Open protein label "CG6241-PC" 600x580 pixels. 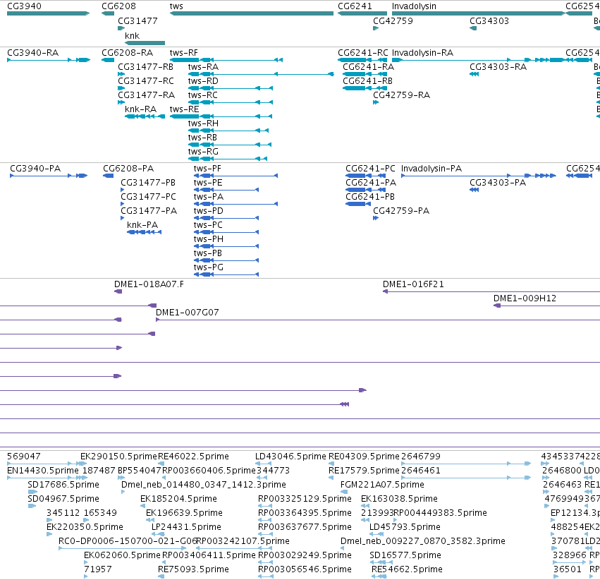click(370, 169)
